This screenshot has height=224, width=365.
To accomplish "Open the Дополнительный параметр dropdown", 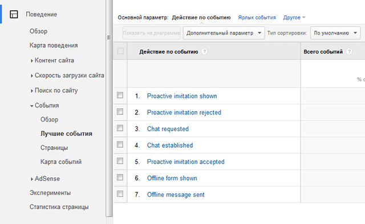I will click(224, 33).
